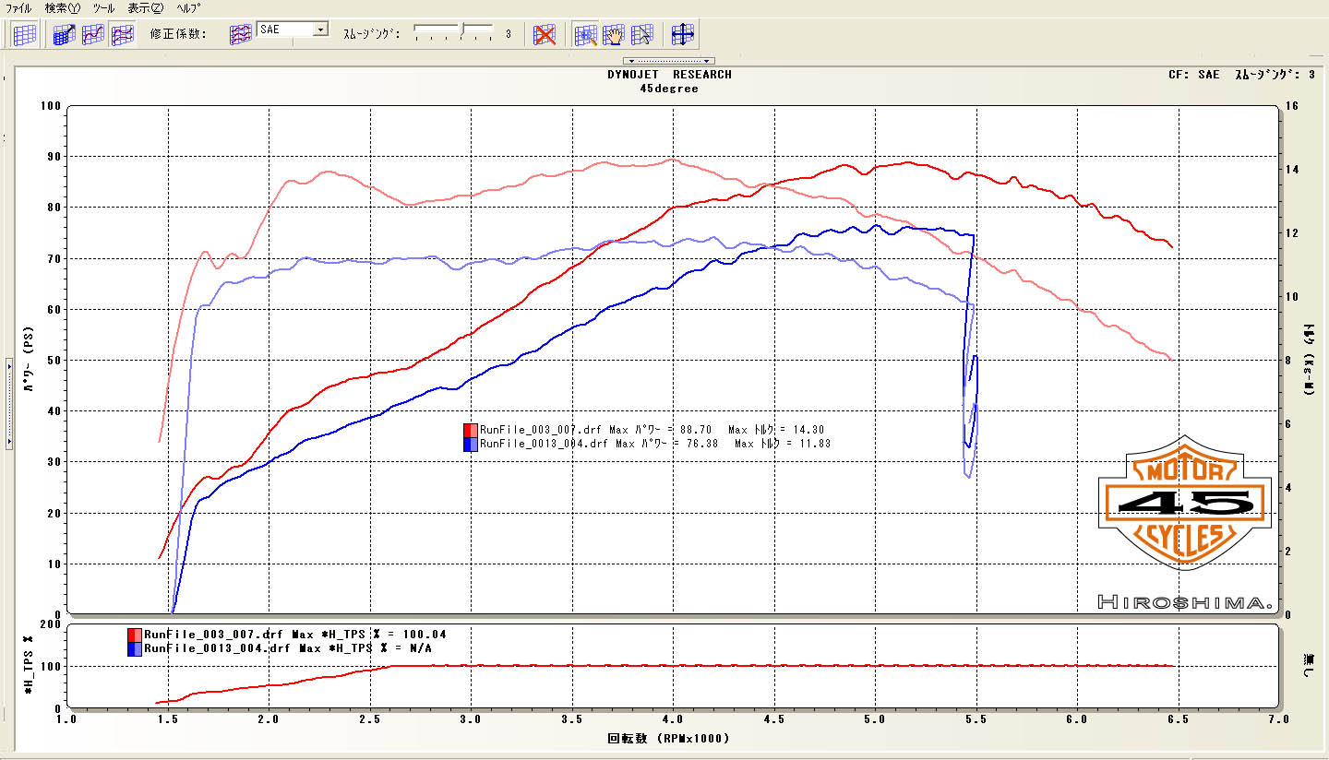The height and width of the screenshot is (760, 1329).
Task: Click the correction factor icon beside SAE
Action: [x=240, y=35]
